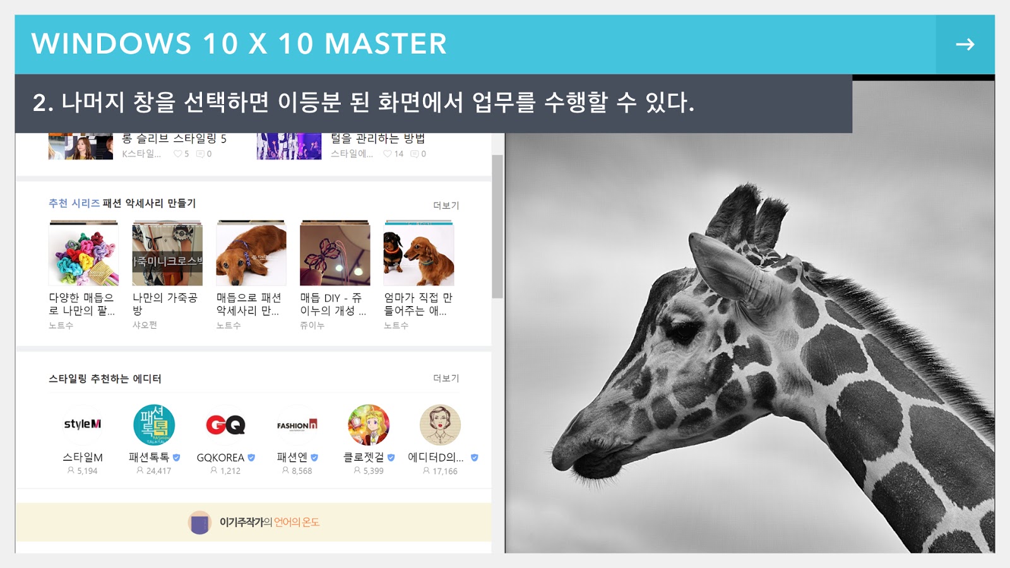Click the 이기주작가 banner book icon
The width and height of the screenshot is (1010, 568).
tap(199, 523)
